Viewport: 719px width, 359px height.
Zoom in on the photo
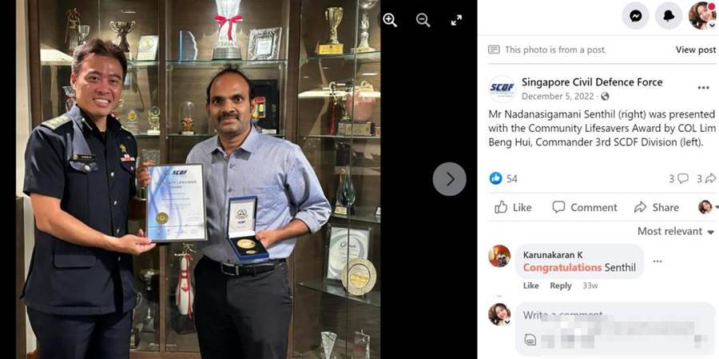click(x=390, y=20)
